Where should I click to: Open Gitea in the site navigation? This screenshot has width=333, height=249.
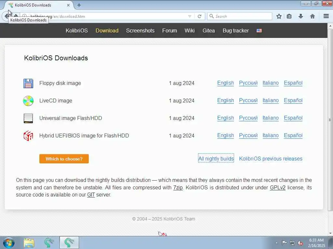pos(209,30)
